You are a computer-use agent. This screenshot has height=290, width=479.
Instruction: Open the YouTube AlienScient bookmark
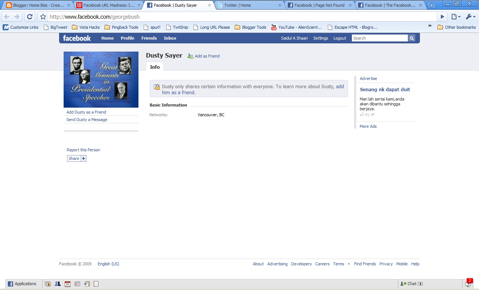[296, 27]
